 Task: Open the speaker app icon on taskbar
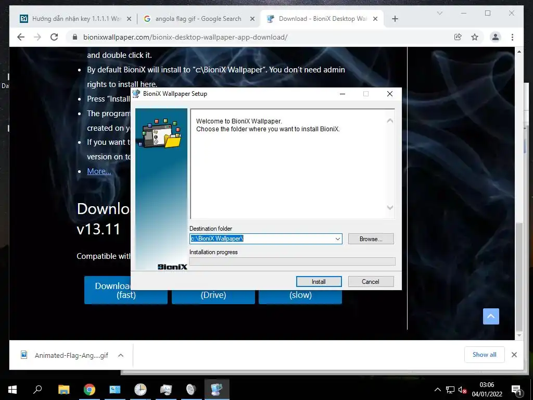192,390
